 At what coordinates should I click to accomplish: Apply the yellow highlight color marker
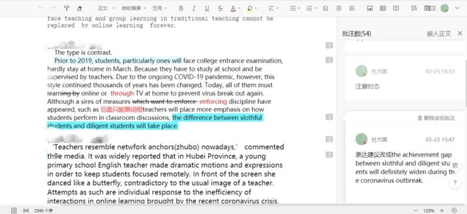coord(250,8)
